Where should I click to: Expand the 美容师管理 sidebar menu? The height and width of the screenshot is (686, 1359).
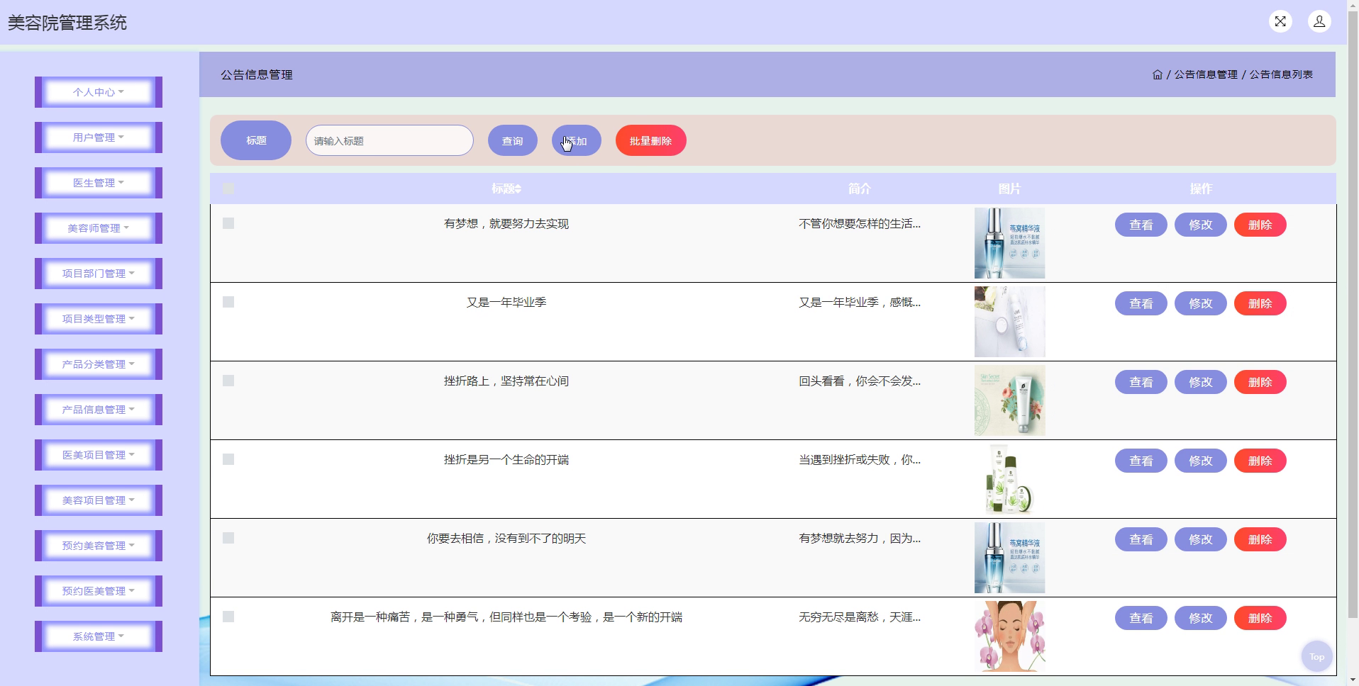pyautogui.click(x=99, y=228)
